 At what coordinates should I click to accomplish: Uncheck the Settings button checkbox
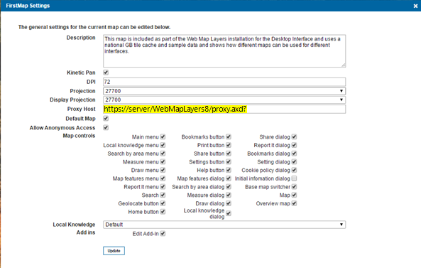coord(229,162)
